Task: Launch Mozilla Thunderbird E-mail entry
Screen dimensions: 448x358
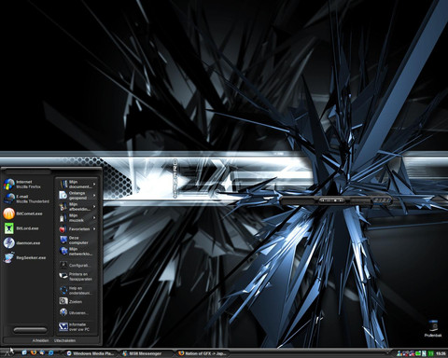Action: (x=26, y=199)
